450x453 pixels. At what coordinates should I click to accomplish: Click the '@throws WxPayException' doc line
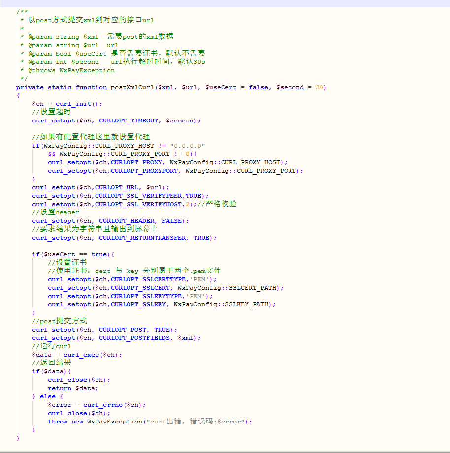pos(71,70)
